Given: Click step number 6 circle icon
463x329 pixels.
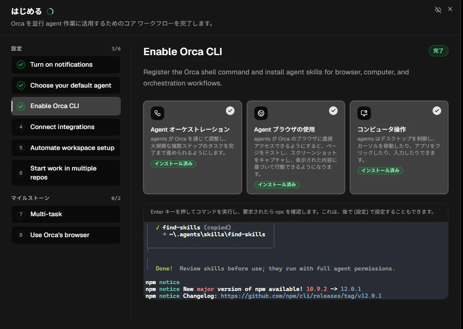Looking at the screenshot, I should (21, 173).
